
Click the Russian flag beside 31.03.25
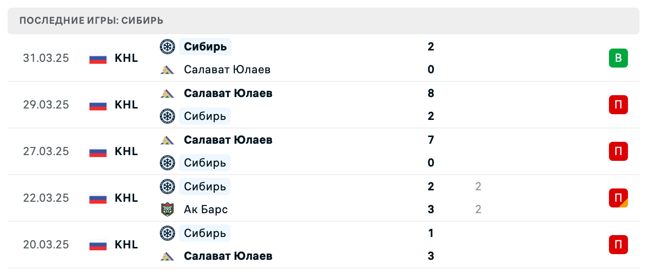pos(98,58)
